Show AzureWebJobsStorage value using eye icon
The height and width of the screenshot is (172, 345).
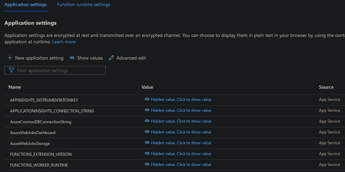pos(147,143)
